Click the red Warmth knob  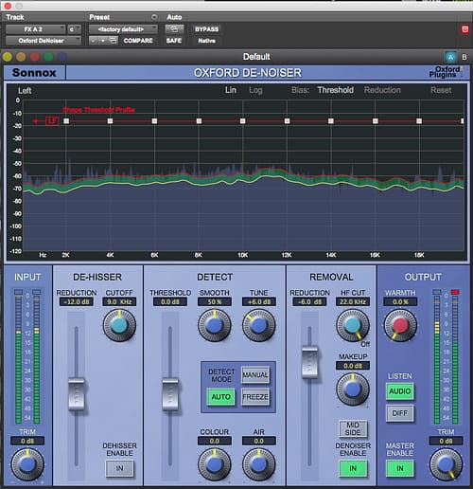coord(400,325)
